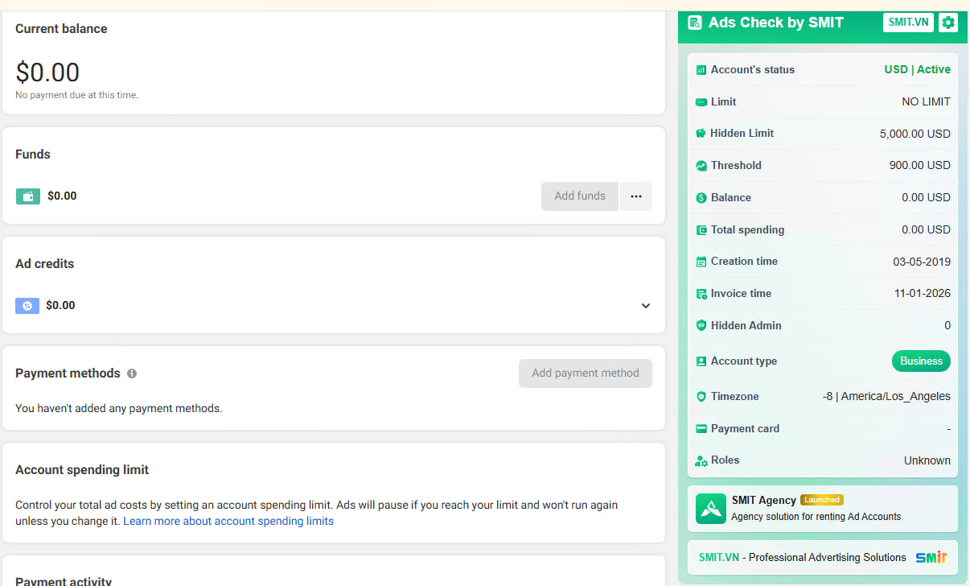The image size is (970, 586).
Task: Click the Threshold chart icon
Action: (701, 166)
